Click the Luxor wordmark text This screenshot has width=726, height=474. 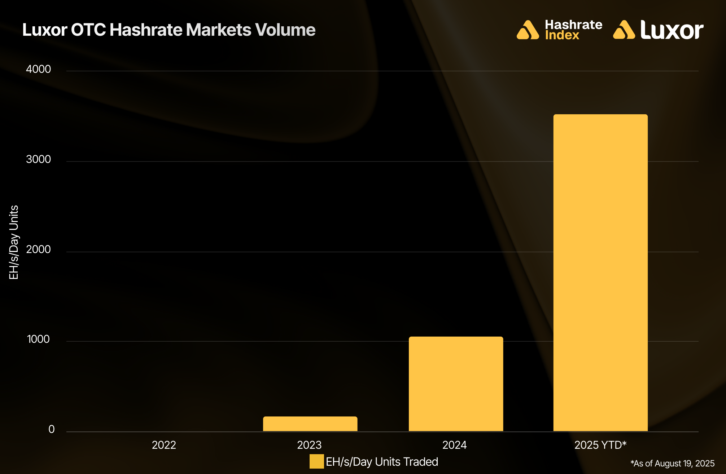coord(672,30)
